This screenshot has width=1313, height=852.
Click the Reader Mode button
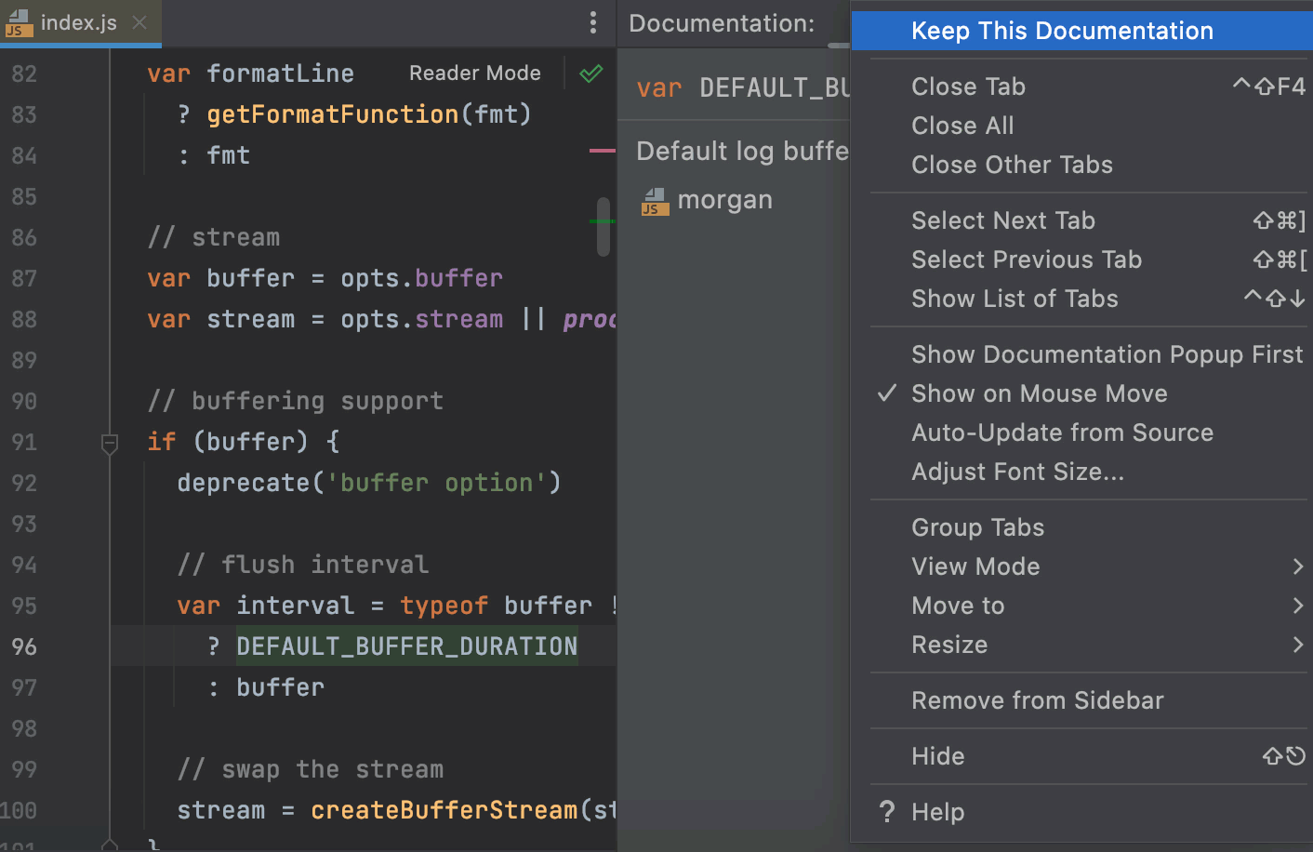(474, 73)
